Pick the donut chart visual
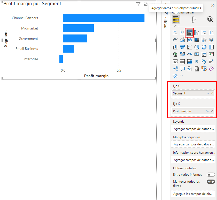217x200 pixels. point(204,47)
